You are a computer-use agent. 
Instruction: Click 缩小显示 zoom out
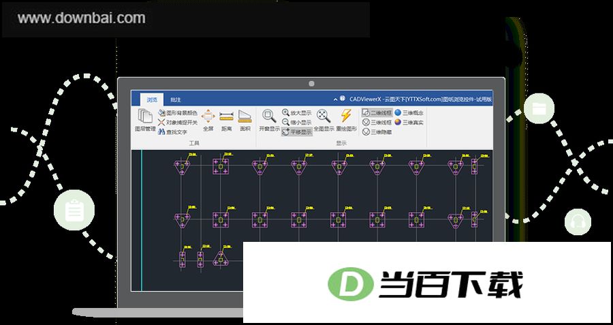coord(297,123)
